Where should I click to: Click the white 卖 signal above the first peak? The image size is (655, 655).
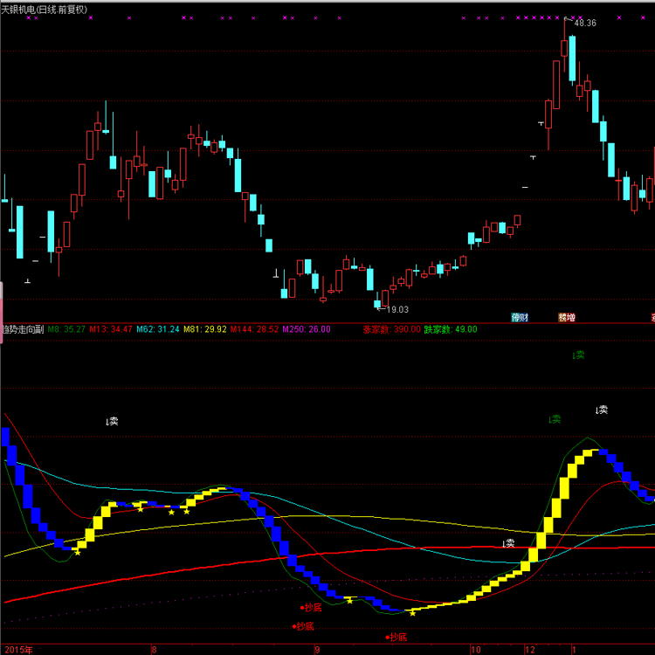[x=112, y=421]
